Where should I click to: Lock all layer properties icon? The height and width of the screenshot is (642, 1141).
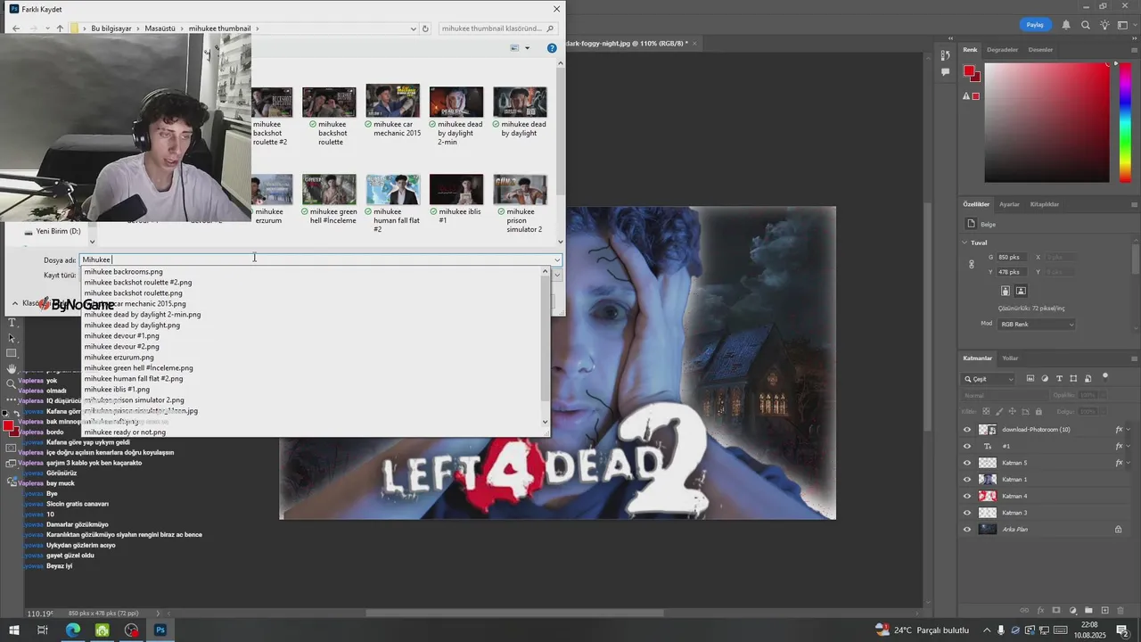1038,411
